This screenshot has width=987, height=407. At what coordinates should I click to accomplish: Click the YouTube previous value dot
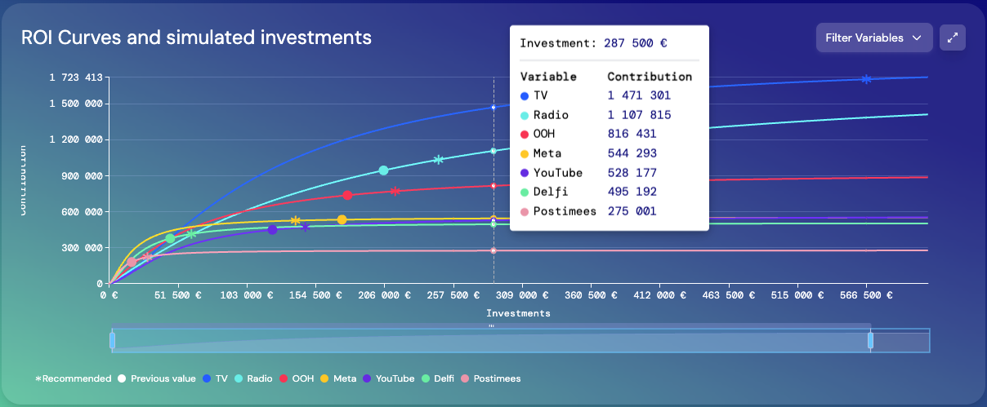[272, 230]
